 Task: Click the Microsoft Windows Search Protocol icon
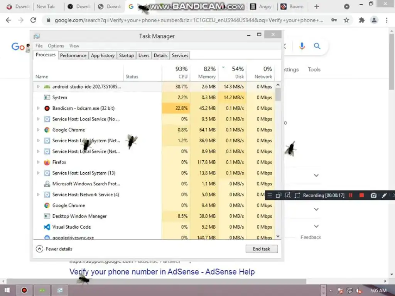coord(47,184)
